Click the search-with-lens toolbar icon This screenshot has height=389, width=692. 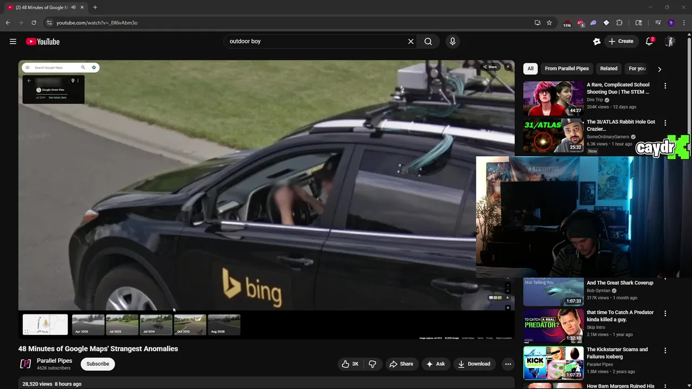[x=638, y=23]
